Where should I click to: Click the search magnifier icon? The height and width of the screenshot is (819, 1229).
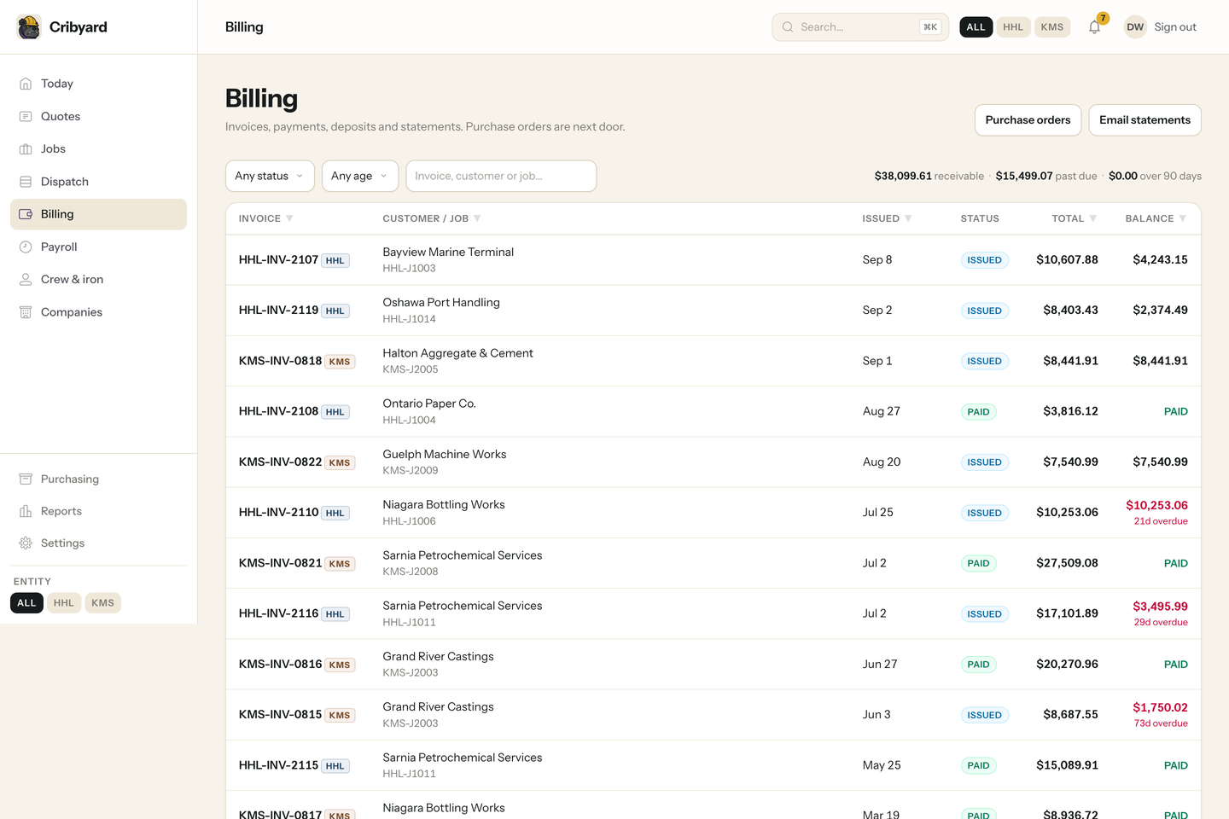788,27
